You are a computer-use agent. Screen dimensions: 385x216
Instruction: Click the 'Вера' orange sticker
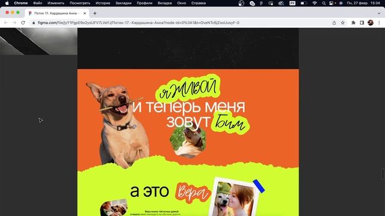[x=193, y=193]
